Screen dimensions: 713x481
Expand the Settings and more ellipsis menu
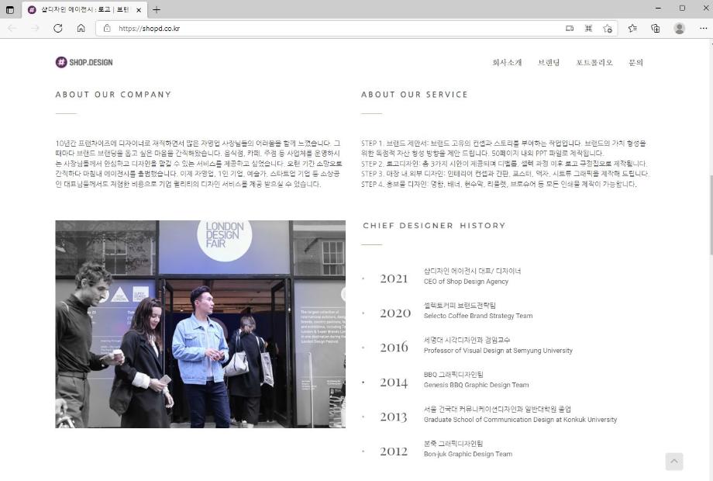701,28
